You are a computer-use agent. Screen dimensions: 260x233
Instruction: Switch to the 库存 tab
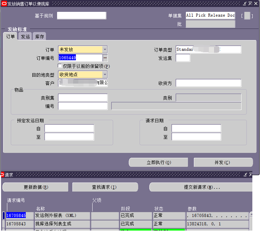point(40,37)
